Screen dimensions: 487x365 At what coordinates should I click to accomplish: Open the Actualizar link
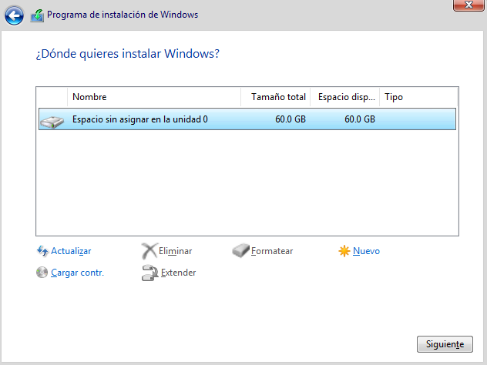click(71, 251)
